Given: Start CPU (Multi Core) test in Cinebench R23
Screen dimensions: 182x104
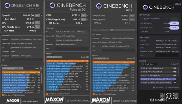Looking at the screenshot, I should [132, 16].
